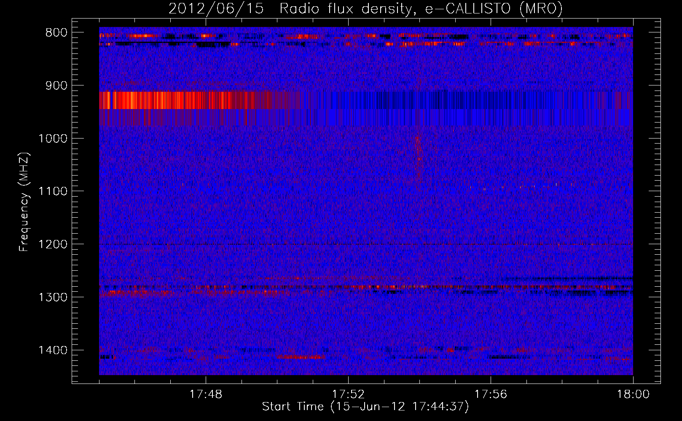The height and width of the screenshot is (421, 682).
Task: Select the 900 frequency tick label
Action: 56,86
